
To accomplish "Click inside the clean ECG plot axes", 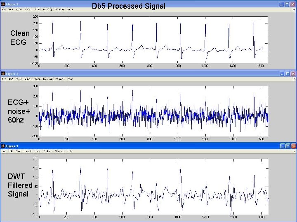I will (153, 40).
